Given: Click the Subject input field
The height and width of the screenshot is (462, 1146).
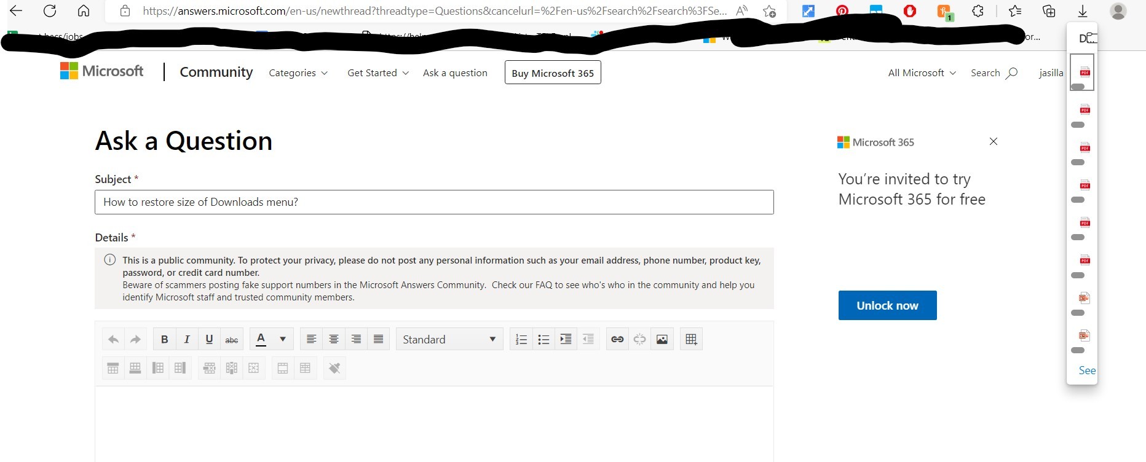Looking at the screenshot, I should (x=434, y=202).
